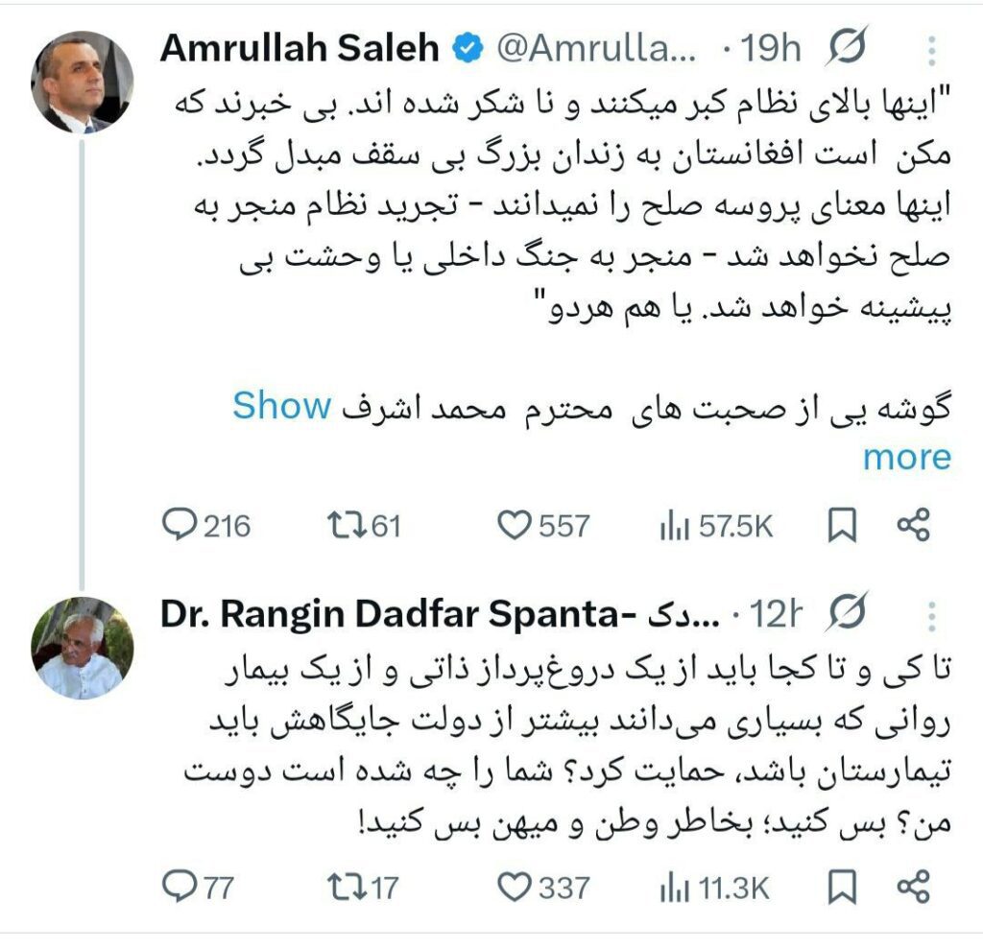Like Amrullah Saleh's tweet
Viewport: 983px width, 949px height.
[515, 525]
